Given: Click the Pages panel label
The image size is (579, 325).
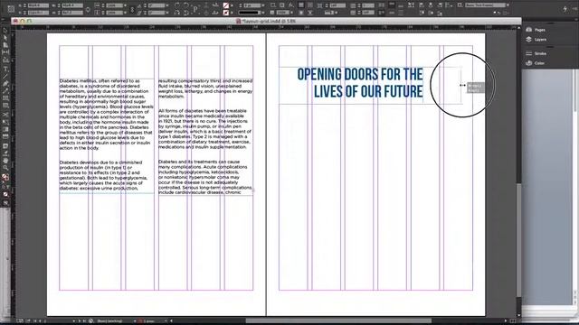Looking at the screenshot, I should point(540,30).
